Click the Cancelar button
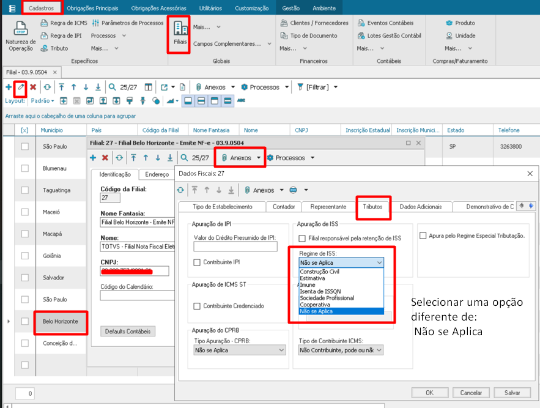Viewport: 540px width, 408px height. point(471,393)
